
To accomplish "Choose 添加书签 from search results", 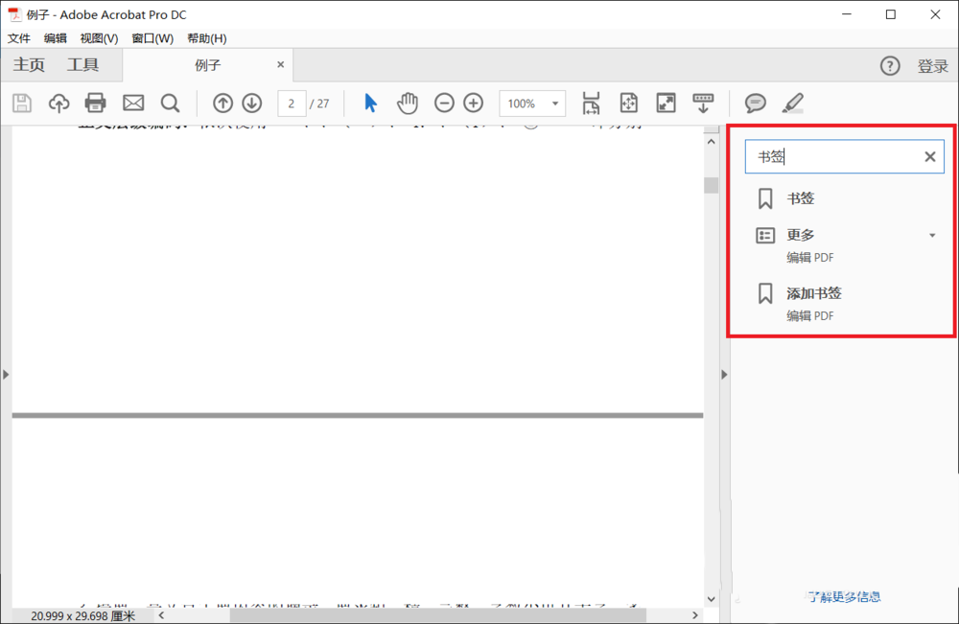I will click(813, 293).
